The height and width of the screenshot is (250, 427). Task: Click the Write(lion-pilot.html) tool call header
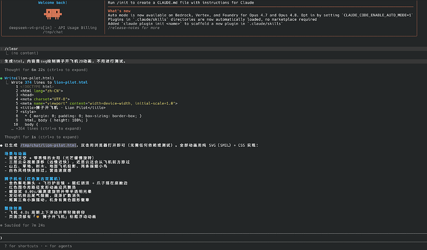(x=29, y=78)
